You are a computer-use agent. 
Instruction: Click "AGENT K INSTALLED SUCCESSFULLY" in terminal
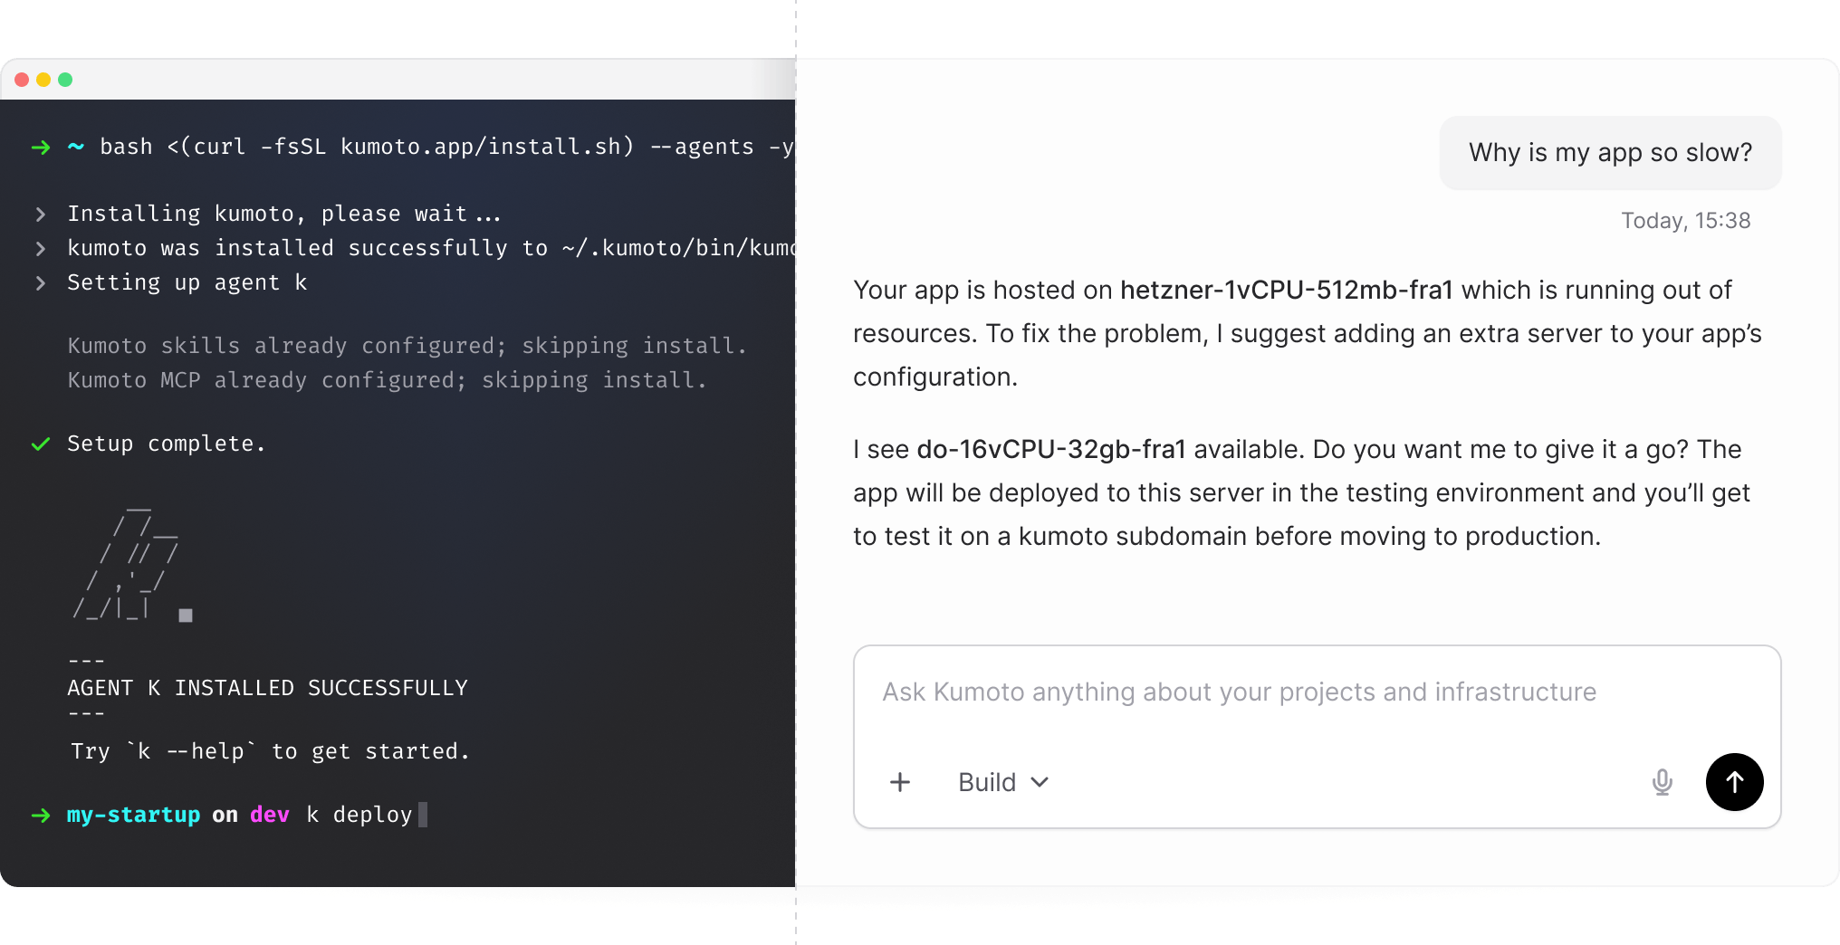pos(268,688)
